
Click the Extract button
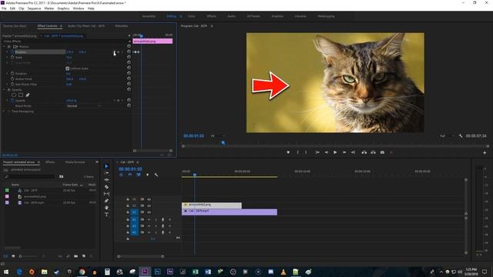coord(373,152)
